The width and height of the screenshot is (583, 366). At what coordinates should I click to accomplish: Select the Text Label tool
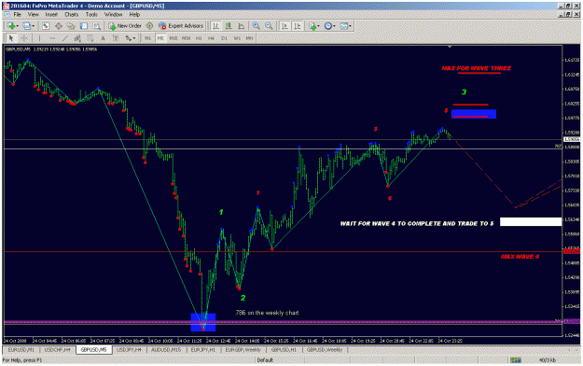pyautogui.click(x=116, y=38)
